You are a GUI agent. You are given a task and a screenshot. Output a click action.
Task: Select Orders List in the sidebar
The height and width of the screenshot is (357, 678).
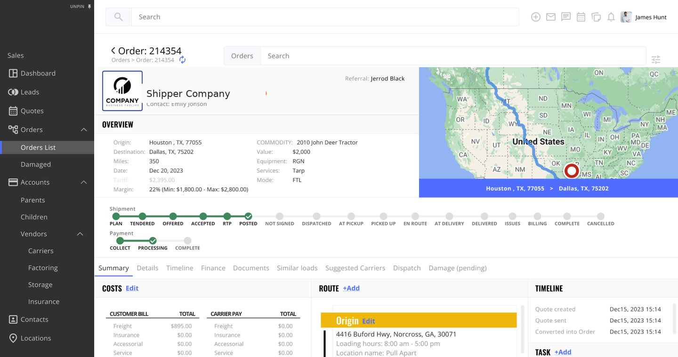47,147
